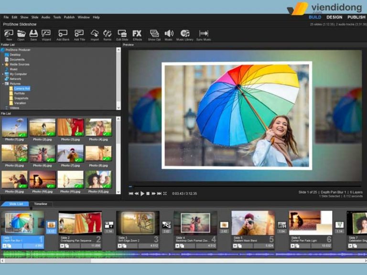Open the FX Effects tool
This screenshot has width=367, height=275.
coord(137,35)
